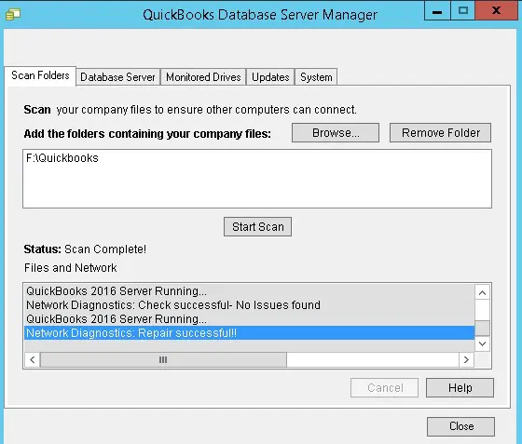Screen dimensions: 522x444
Task: Click the vertical scrollbar thumb in results
Action: [482, 329]
